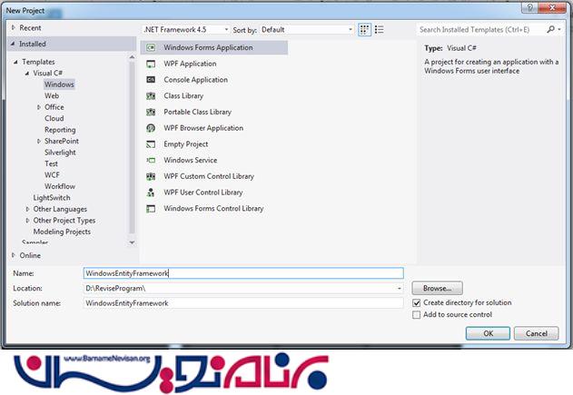Viewport: 573px width, 395px height.
Task: Click the Windows Service template icon
Action: pyautogui.click(x=151, y=161)
